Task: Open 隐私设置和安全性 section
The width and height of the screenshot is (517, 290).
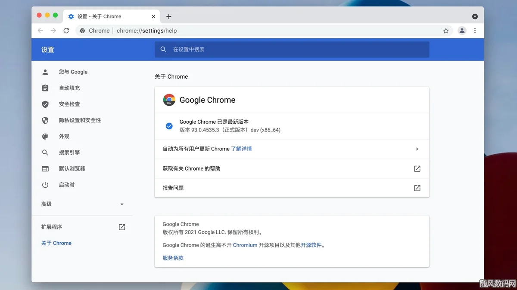Action: point(80,120)
